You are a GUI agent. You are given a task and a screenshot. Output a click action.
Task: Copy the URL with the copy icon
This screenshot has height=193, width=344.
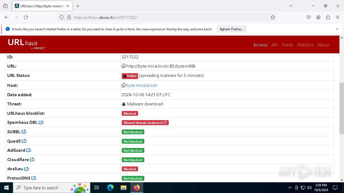click(x=124, y=66)
